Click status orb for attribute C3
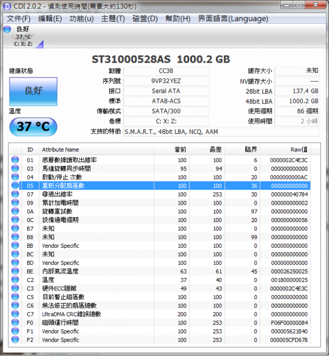The height and width of the screenshot is (356, 329). point(15,288)
